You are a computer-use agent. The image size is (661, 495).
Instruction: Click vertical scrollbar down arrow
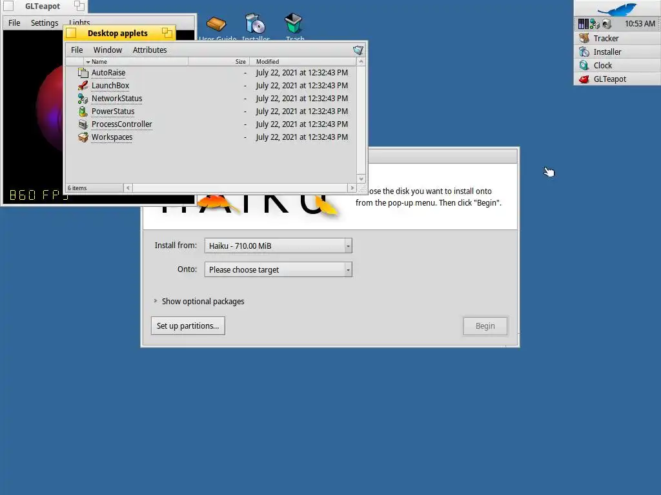coord(361,179)
